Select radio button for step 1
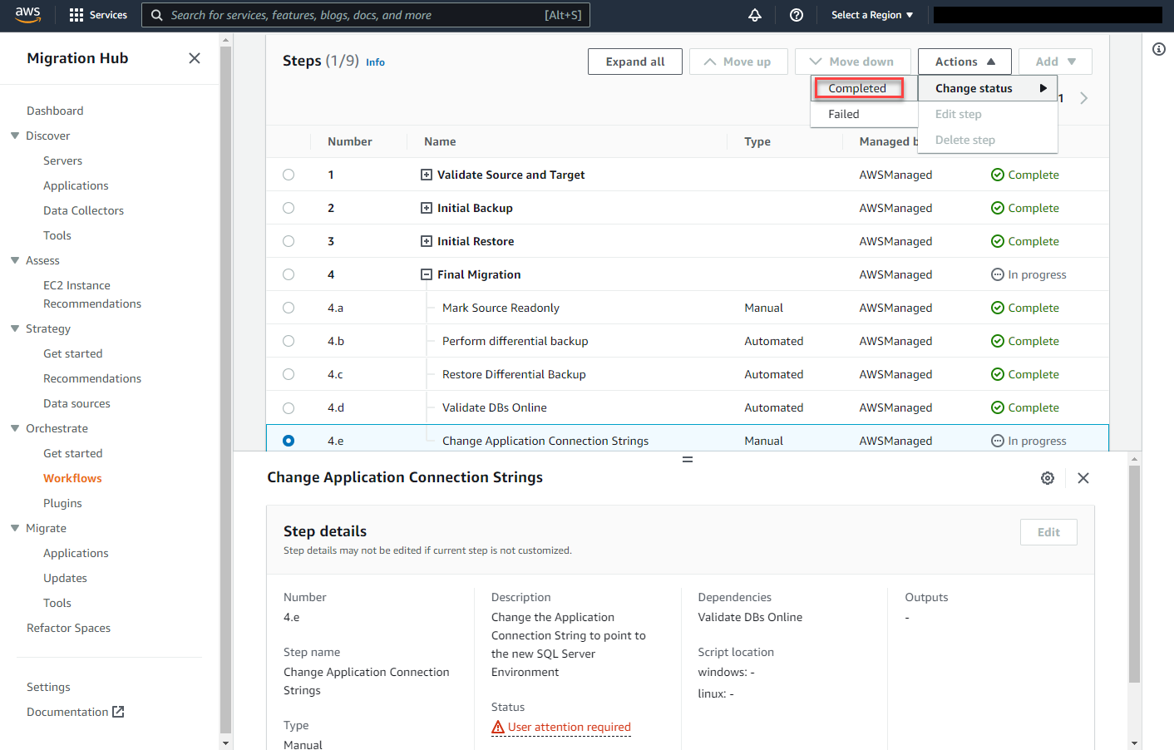This screenshot has width=1174, height=750. 289,175
